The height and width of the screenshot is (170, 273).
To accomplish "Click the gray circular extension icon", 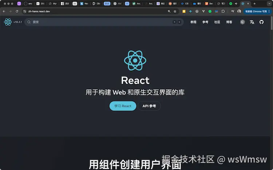I will click(197, 11).
